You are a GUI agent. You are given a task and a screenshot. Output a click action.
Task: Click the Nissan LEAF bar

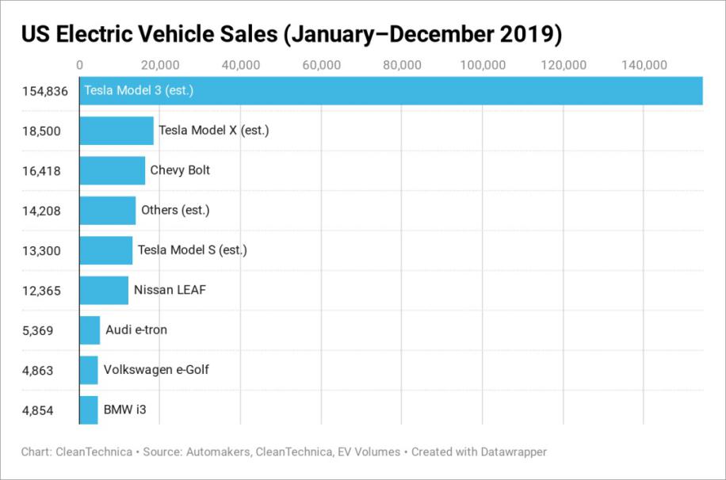point(104,290)
